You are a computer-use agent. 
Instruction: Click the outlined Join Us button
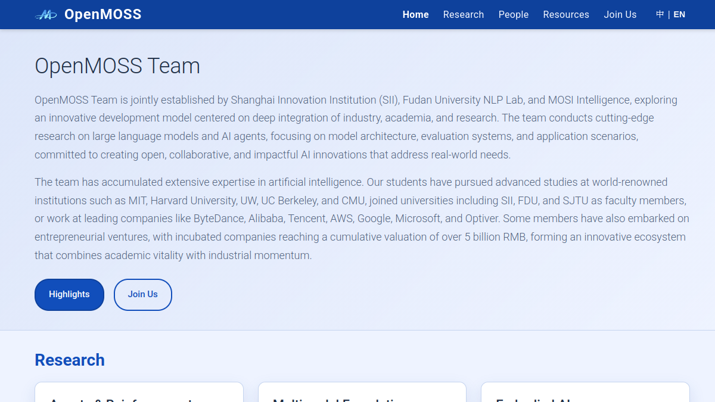click(143, 294)
